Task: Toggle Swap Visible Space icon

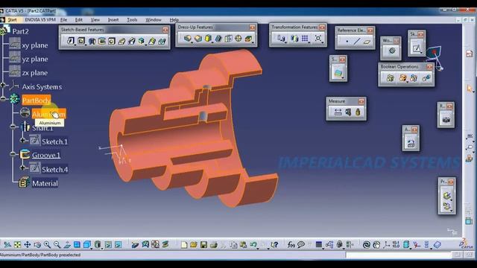Action: click(119, 245)
